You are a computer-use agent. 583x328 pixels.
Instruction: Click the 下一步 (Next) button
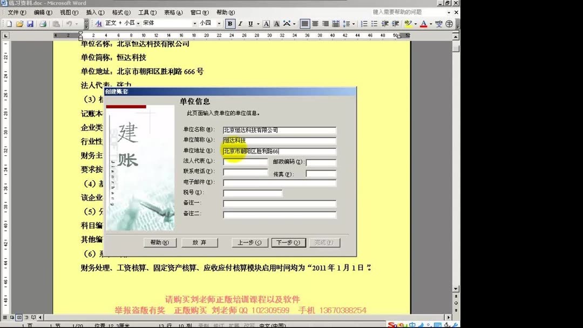tap(288, 243)
